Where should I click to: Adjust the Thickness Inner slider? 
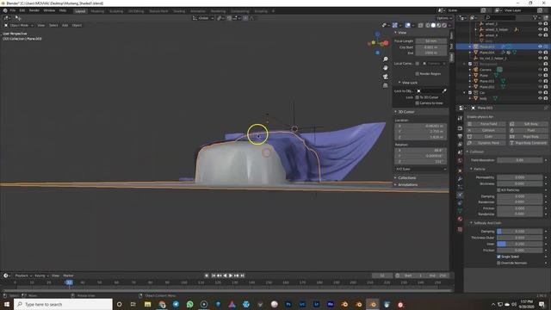click(519, 244)
